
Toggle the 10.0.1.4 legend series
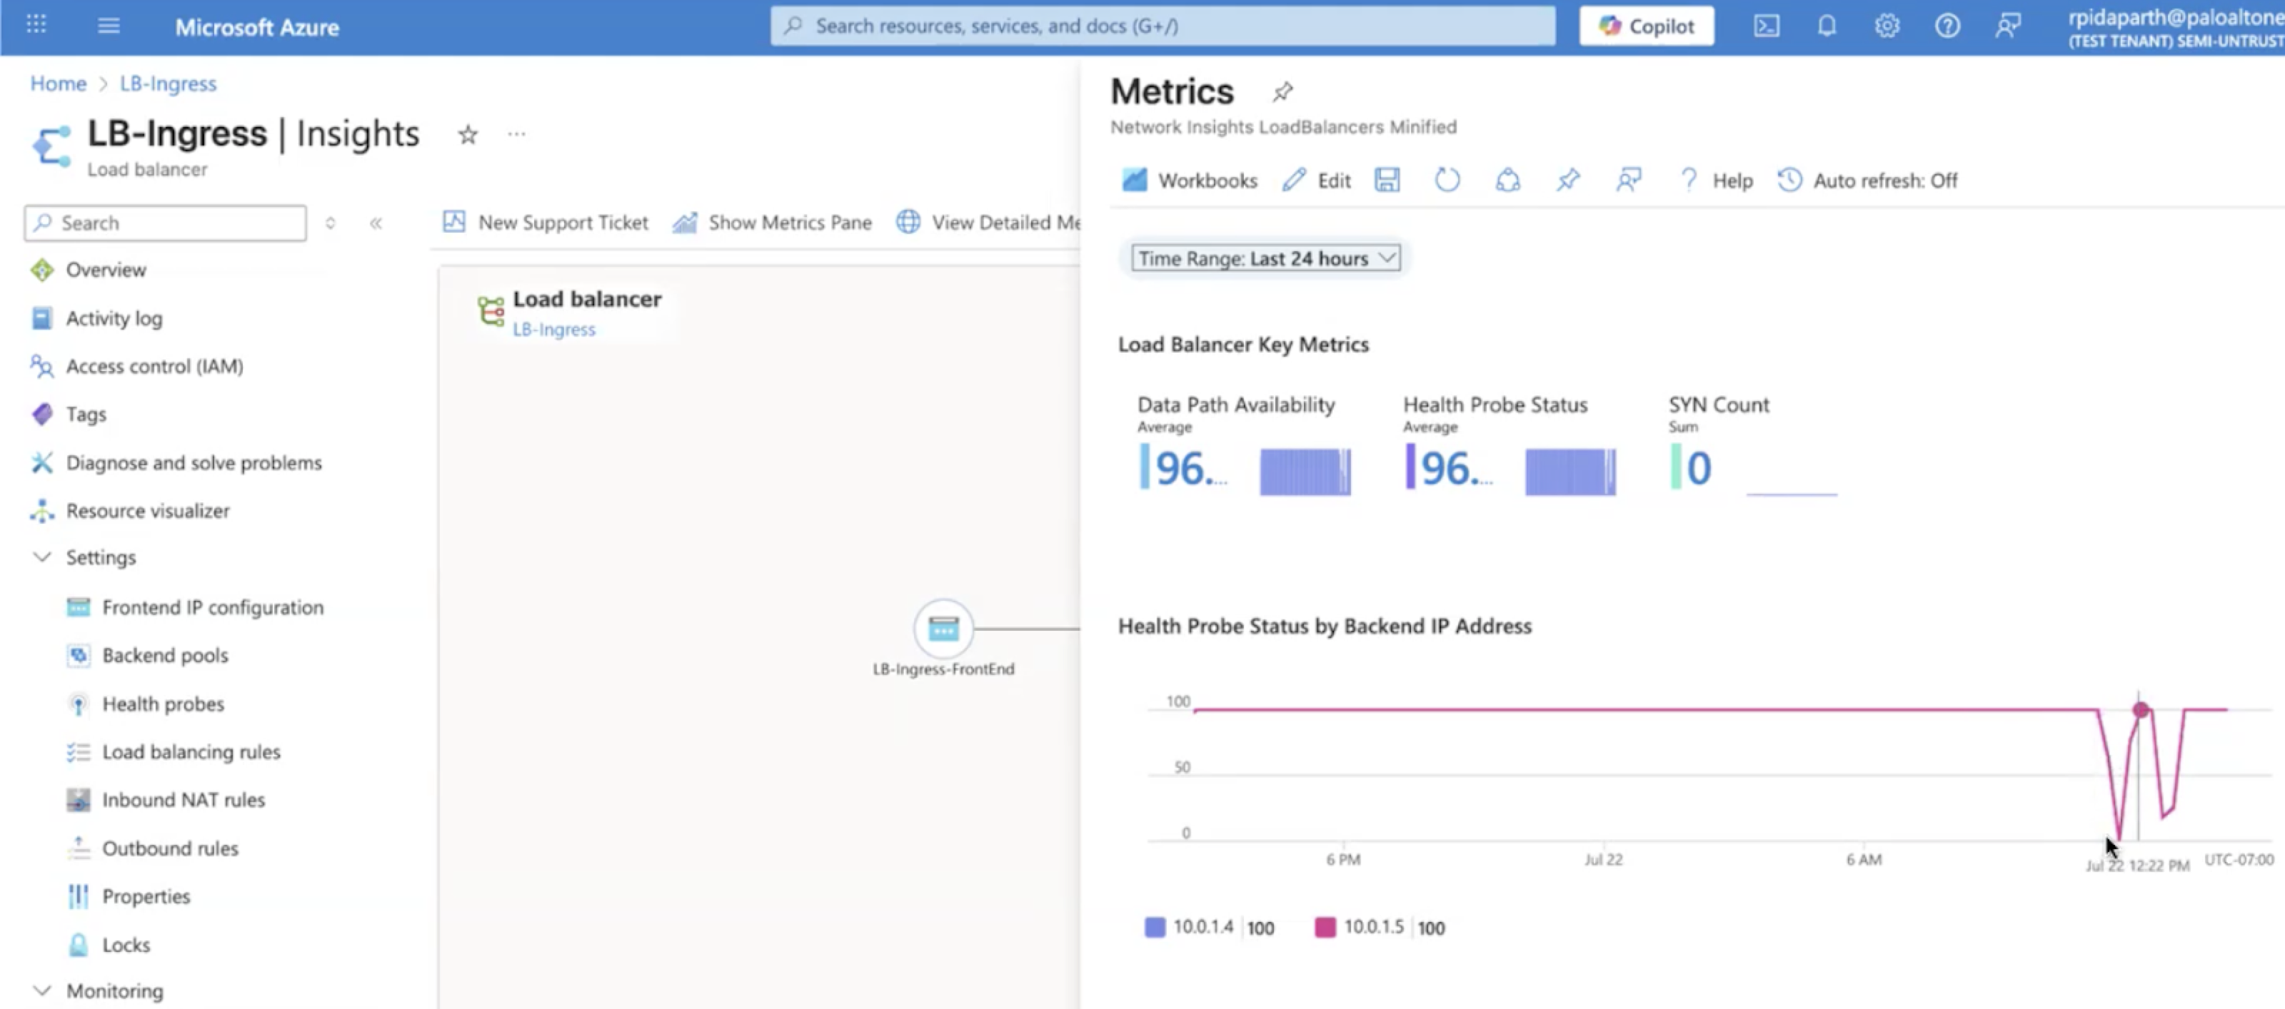pyautogui.click(x=1202, y=926)
